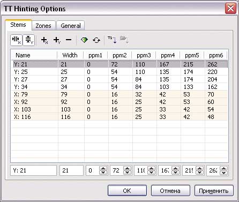Toggle the vertical Y stems view button
This screenshot has height=202, width=239.
29,40
